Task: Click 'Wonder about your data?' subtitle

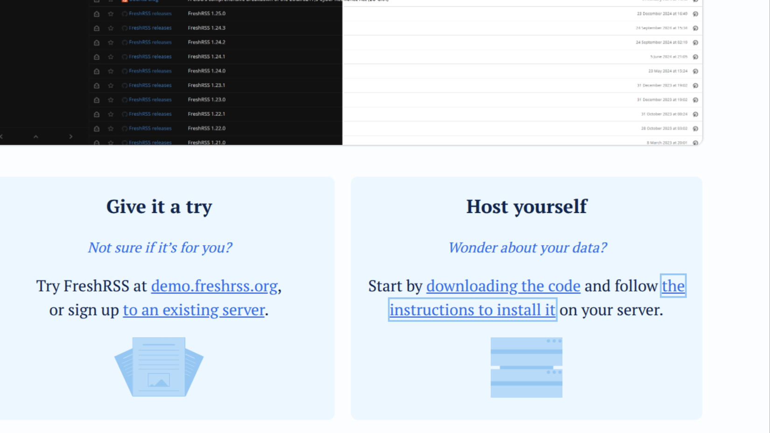Action: click(x=527, y=247)
